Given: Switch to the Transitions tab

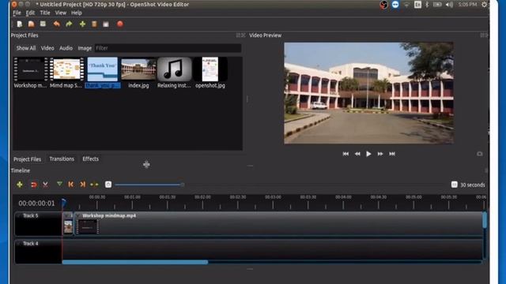Looking at the screenshot, I should [x=62, y=159].
